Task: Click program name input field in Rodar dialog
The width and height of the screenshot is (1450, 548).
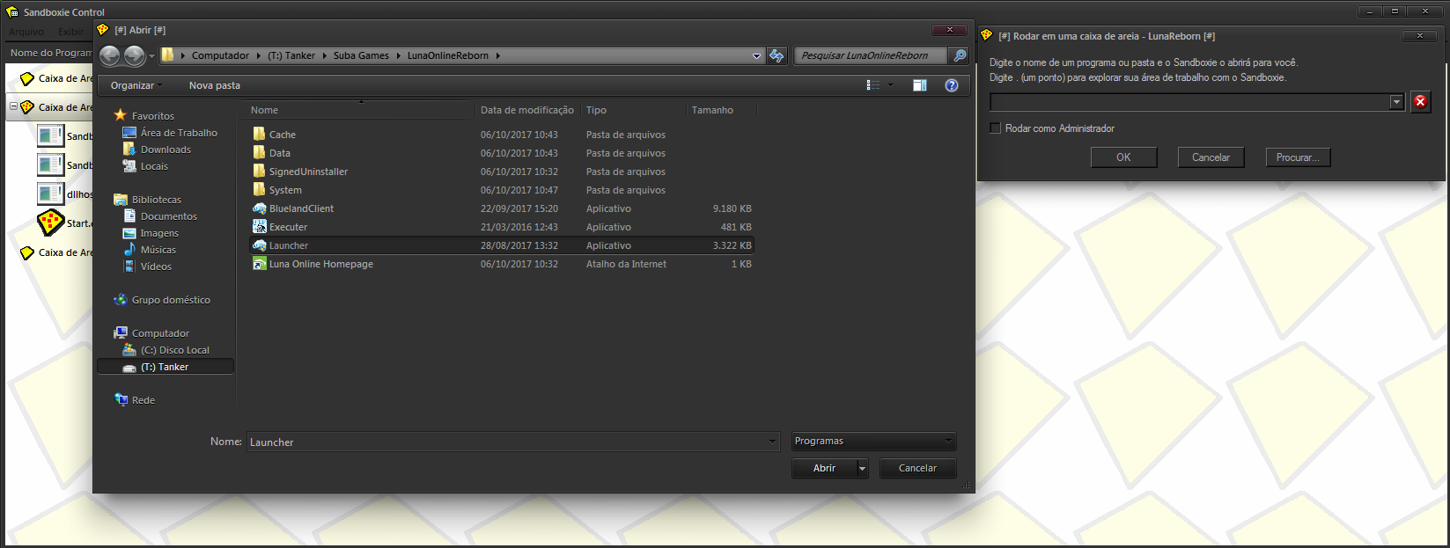Action: [x=1189, y=102]
